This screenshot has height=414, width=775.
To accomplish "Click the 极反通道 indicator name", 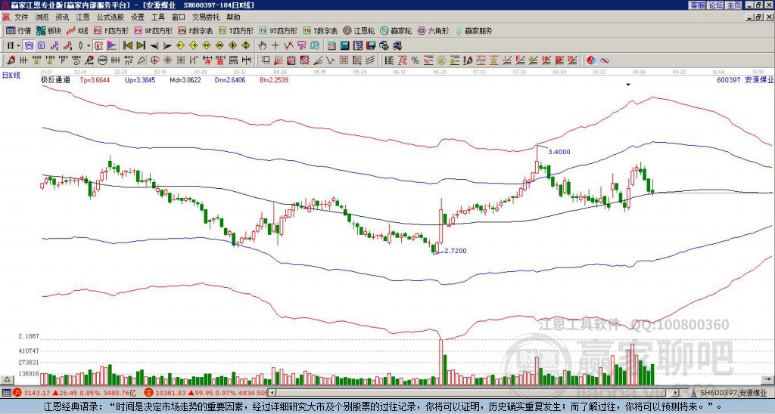I will tap(55, 80).
